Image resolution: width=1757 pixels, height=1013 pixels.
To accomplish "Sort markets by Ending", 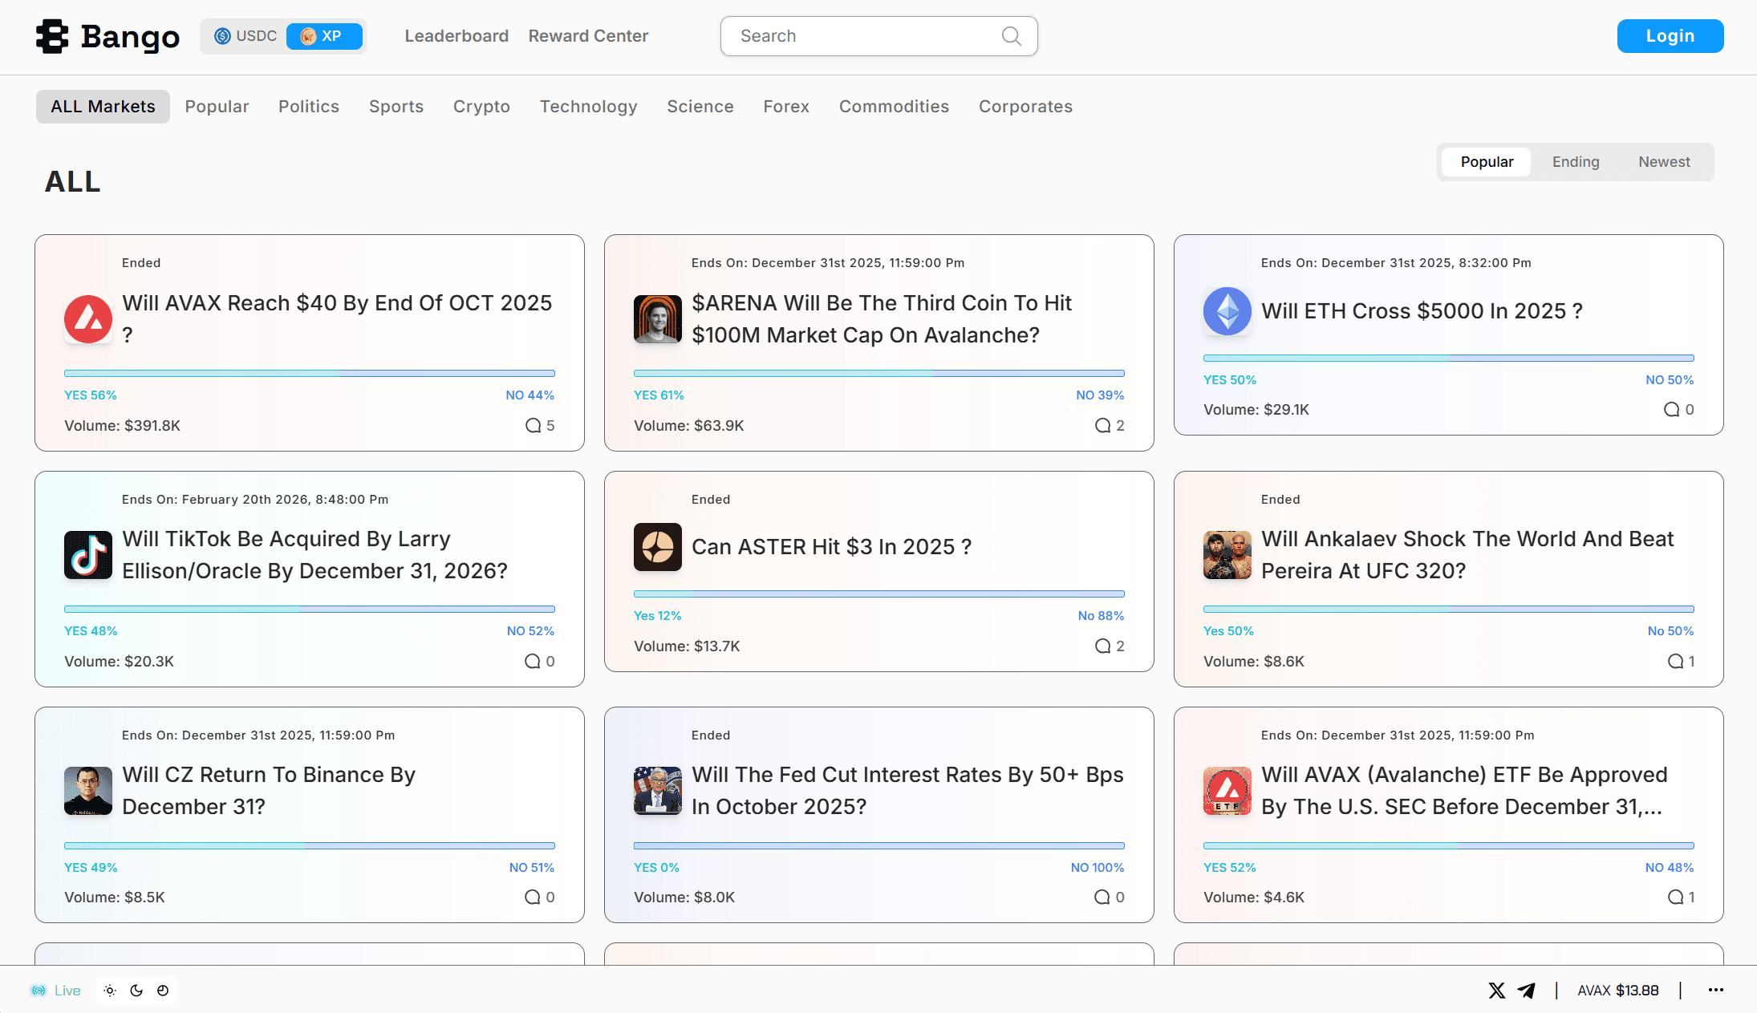I will tap(1575, 162).
